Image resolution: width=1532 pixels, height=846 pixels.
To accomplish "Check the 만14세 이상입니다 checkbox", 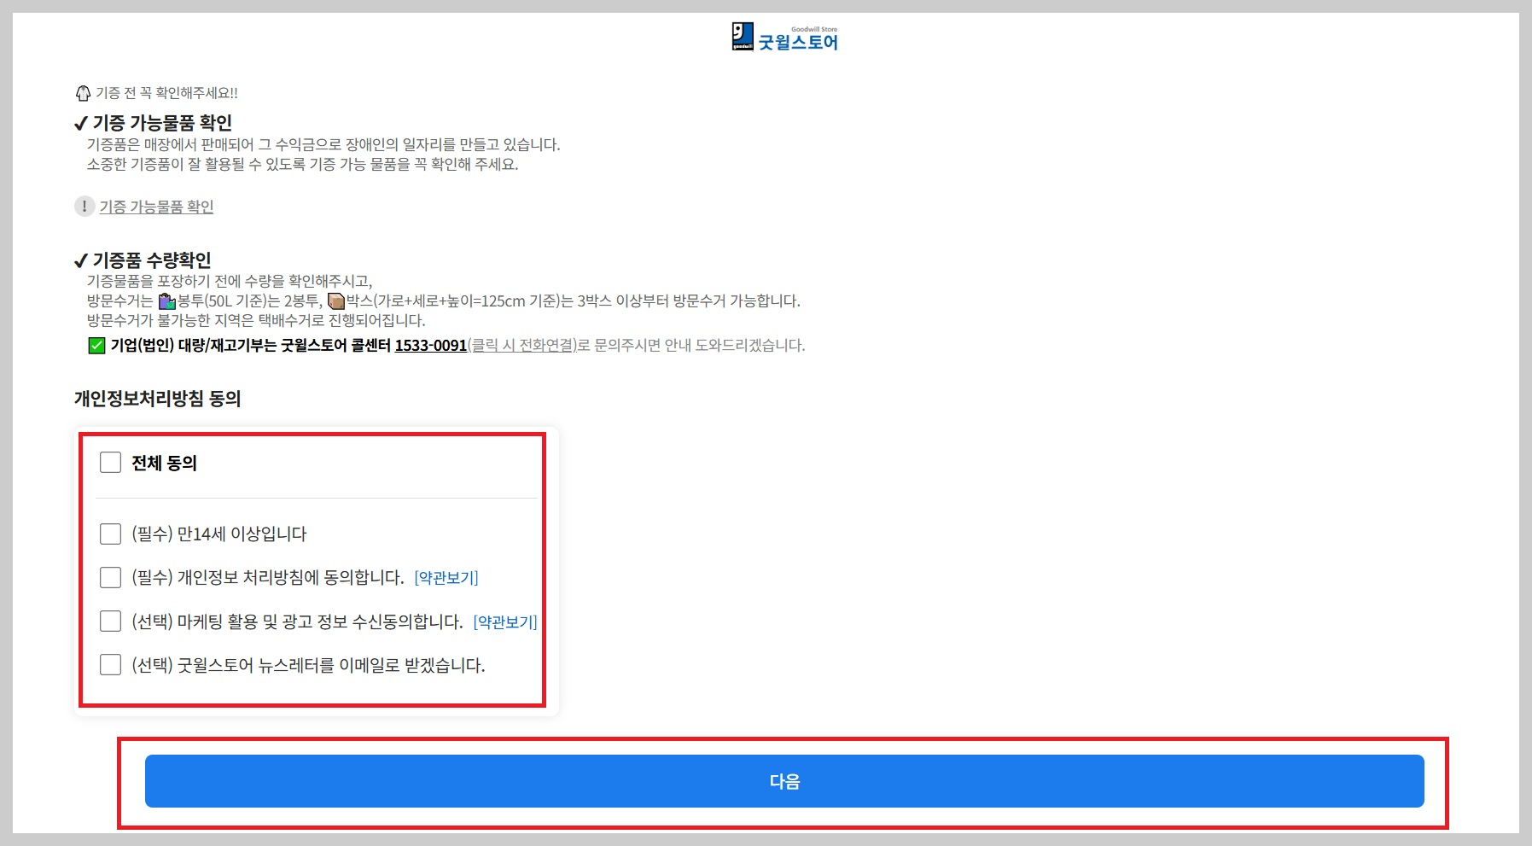I will pos(111,534).
